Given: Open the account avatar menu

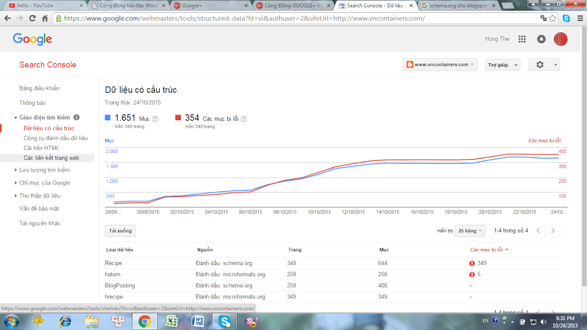Looking at the screenshot, I should [560, 39].
